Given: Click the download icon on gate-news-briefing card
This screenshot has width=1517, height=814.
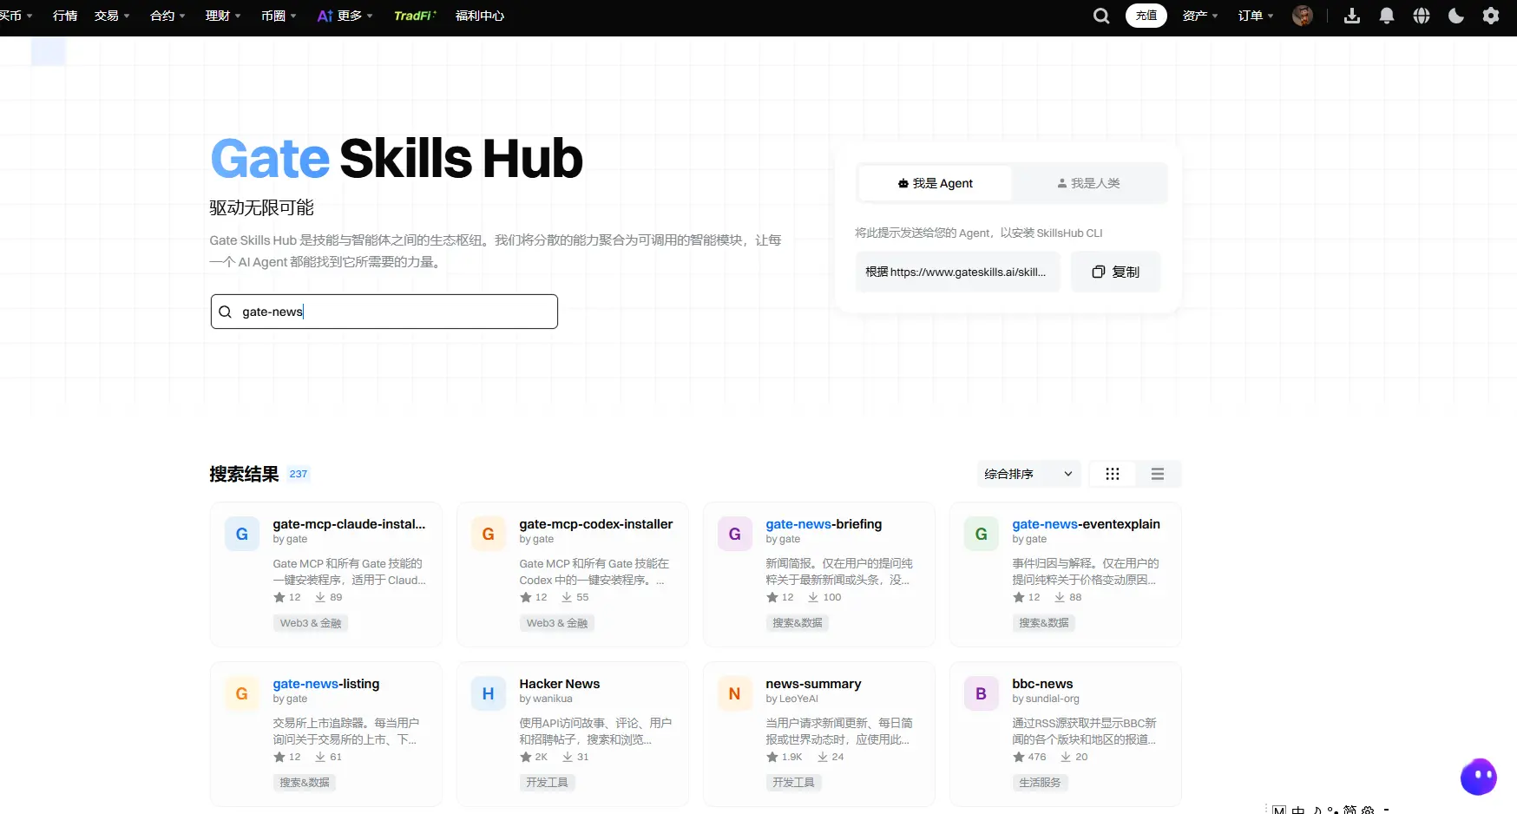Looking at the screenshot, I should (813, 597).
